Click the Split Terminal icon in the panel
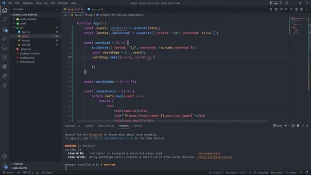The image size is (311, 175). pos(293,126)
